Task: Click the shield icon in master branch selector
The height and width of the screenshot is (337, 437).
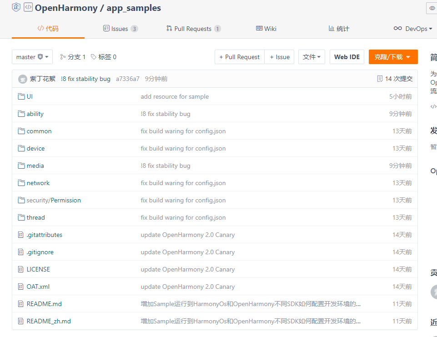Action: pyautogui.click(x=40, y=56)
